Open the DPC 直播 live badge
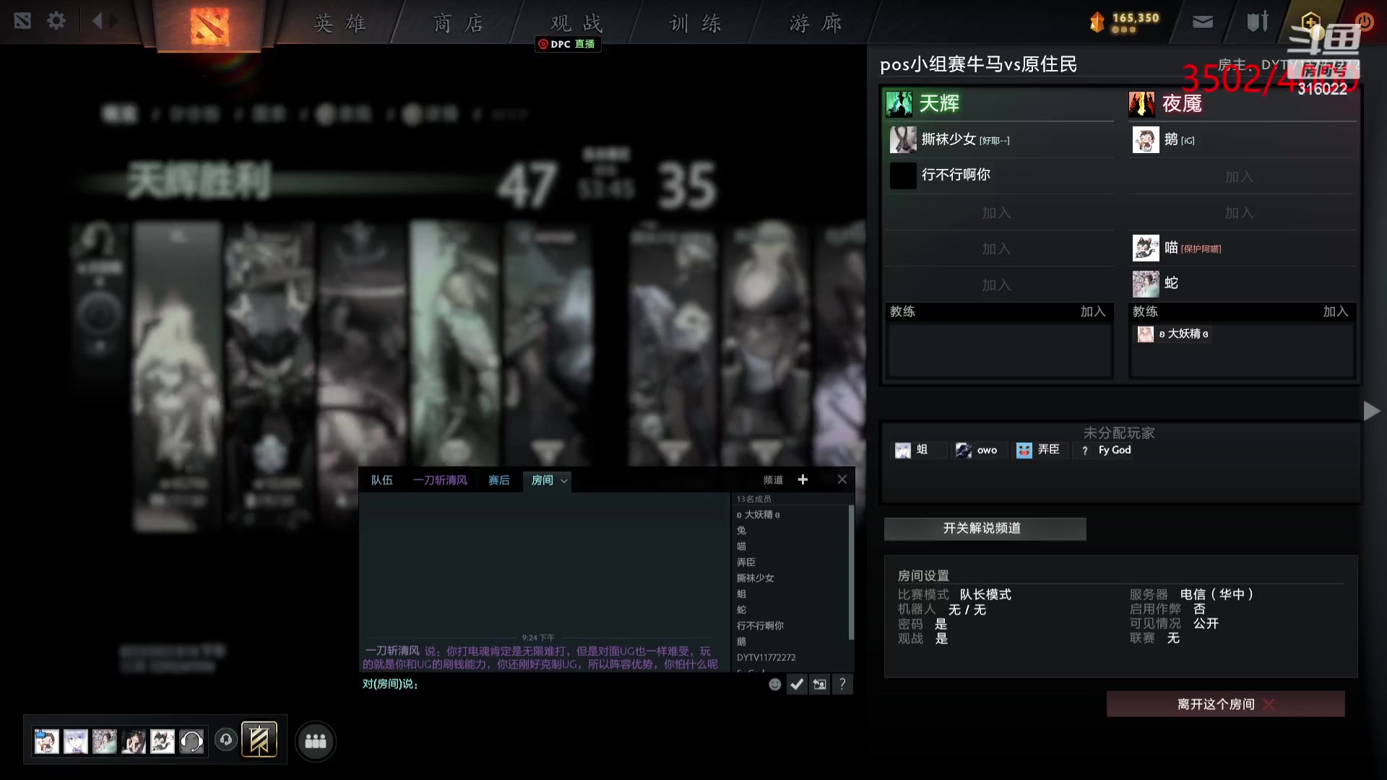 568,44
